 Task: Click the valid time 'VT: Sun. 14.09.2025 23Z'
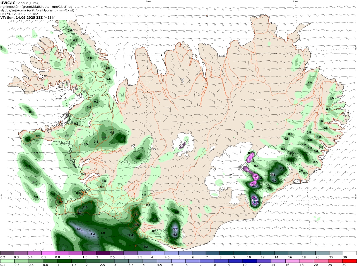21,18
